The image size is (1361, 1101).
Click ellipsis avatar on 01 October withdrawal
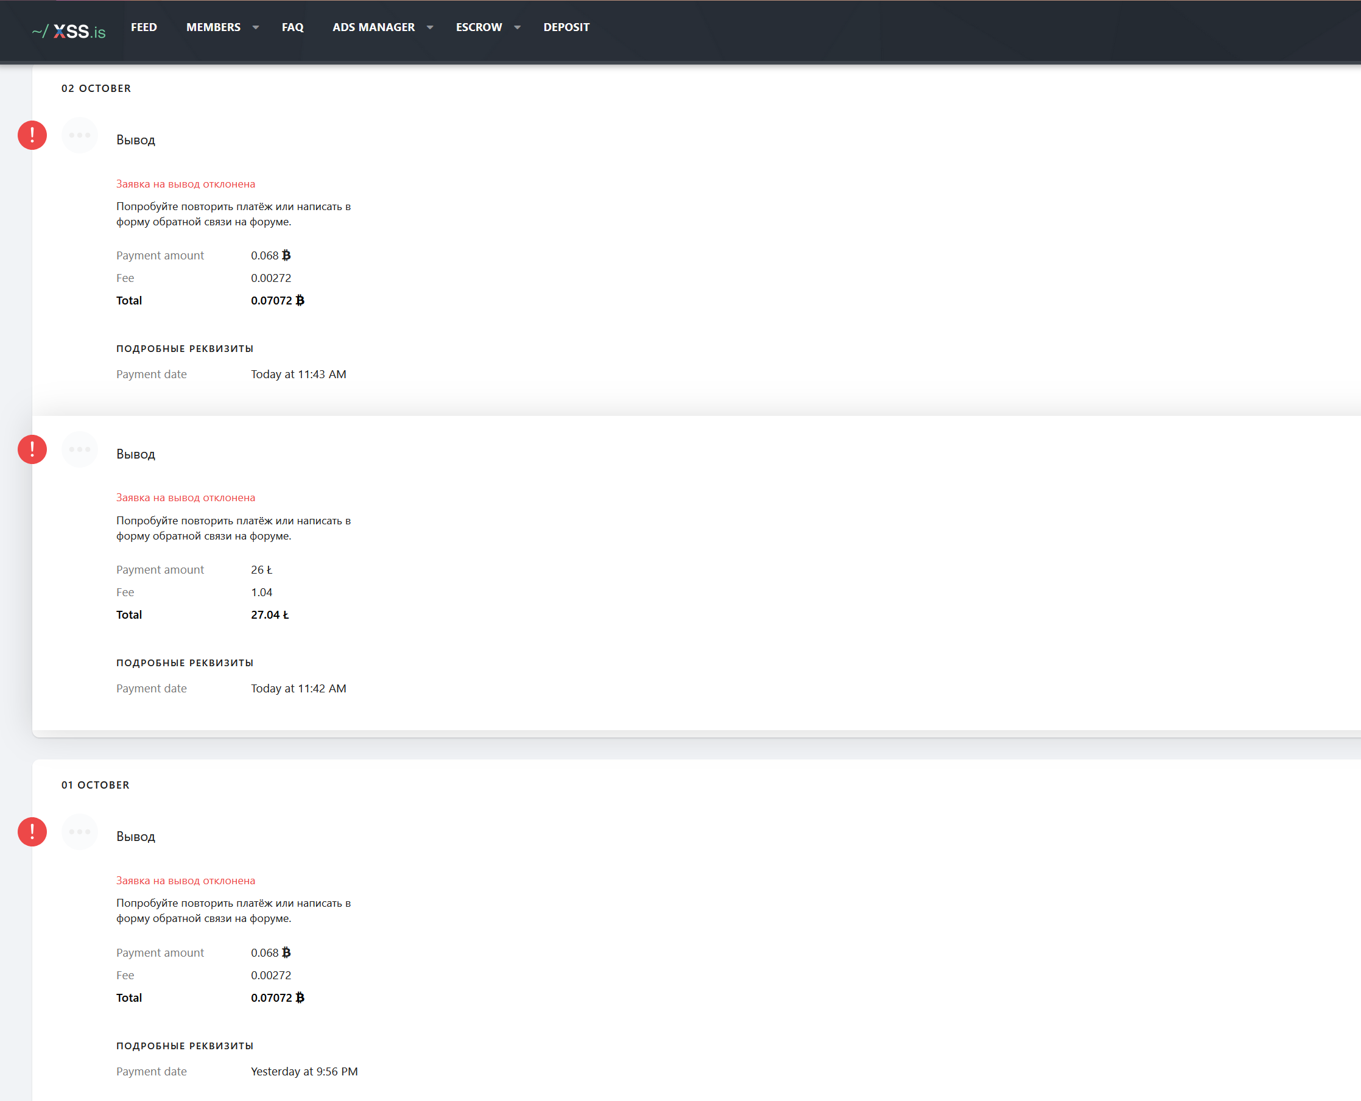click(80, 831)
